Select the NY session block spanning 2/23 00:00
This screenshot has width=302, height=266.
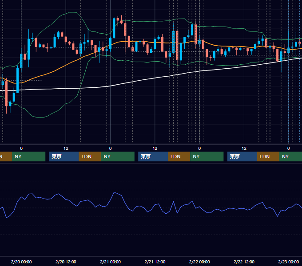pyautogui.click(x=290, y=156)
